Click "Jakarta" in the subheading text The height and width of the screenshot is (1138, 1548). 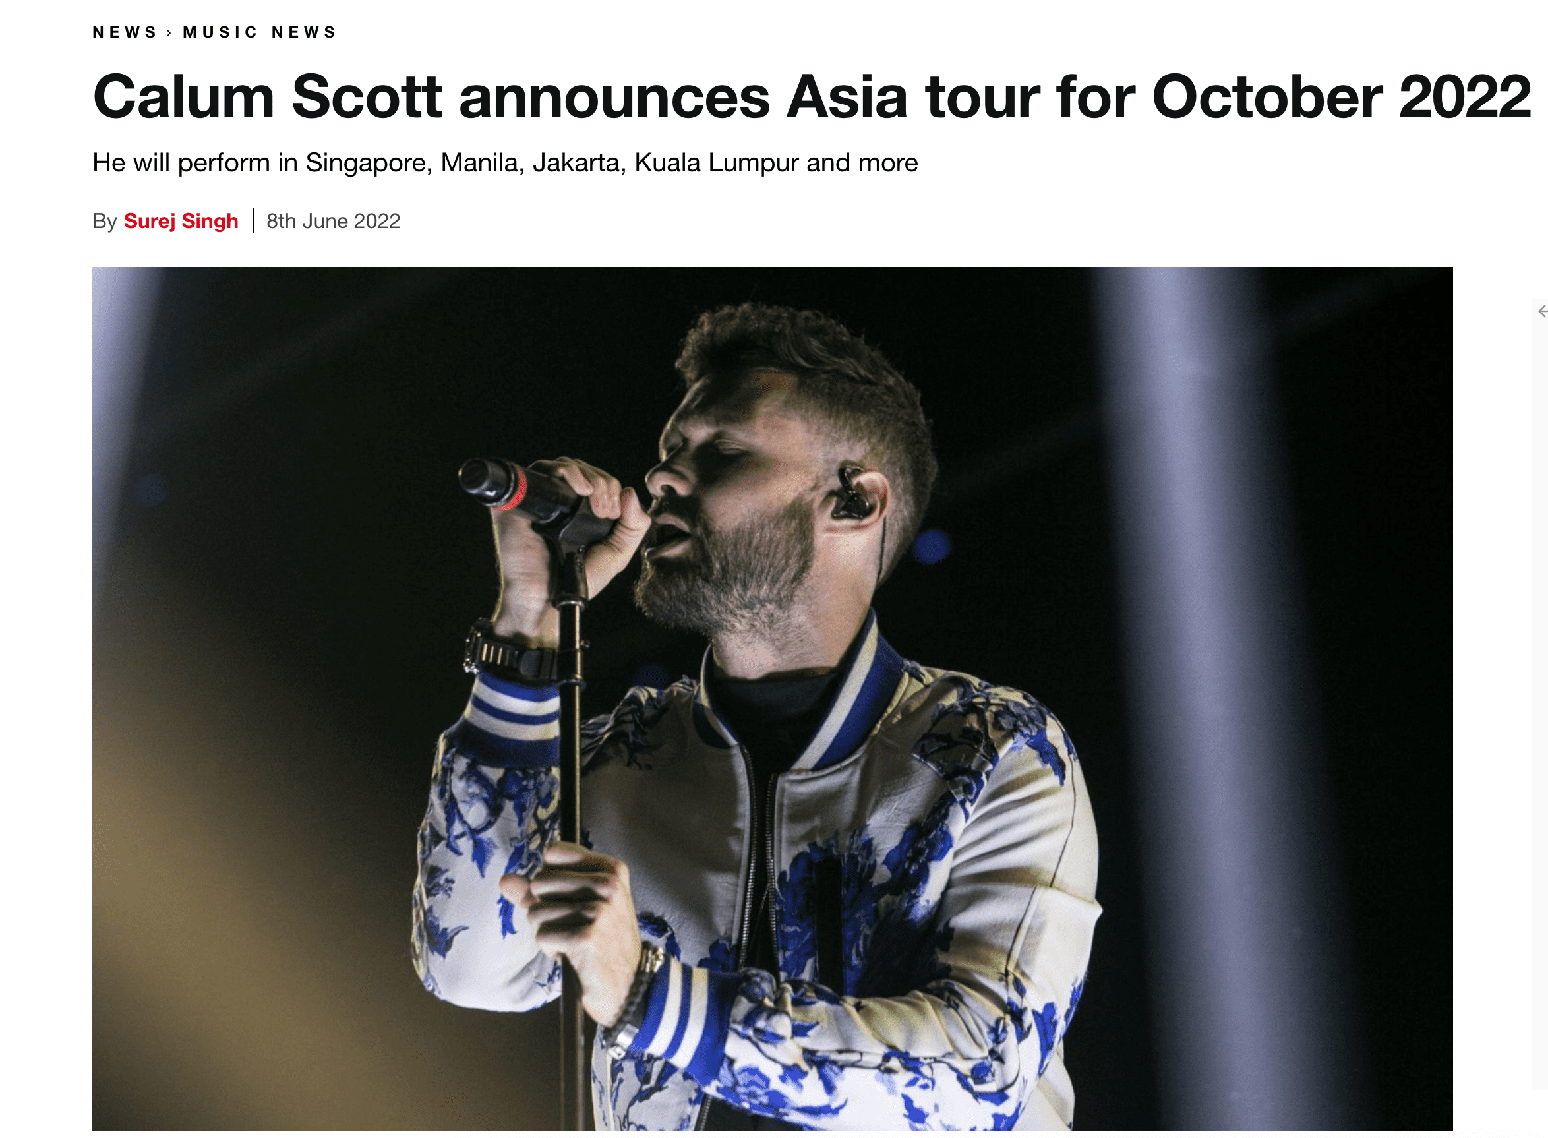click(x=579, y=164)
